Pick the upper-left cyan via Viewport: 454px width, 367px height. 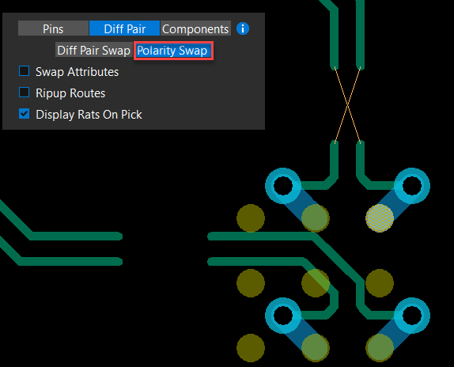(283, 186)
